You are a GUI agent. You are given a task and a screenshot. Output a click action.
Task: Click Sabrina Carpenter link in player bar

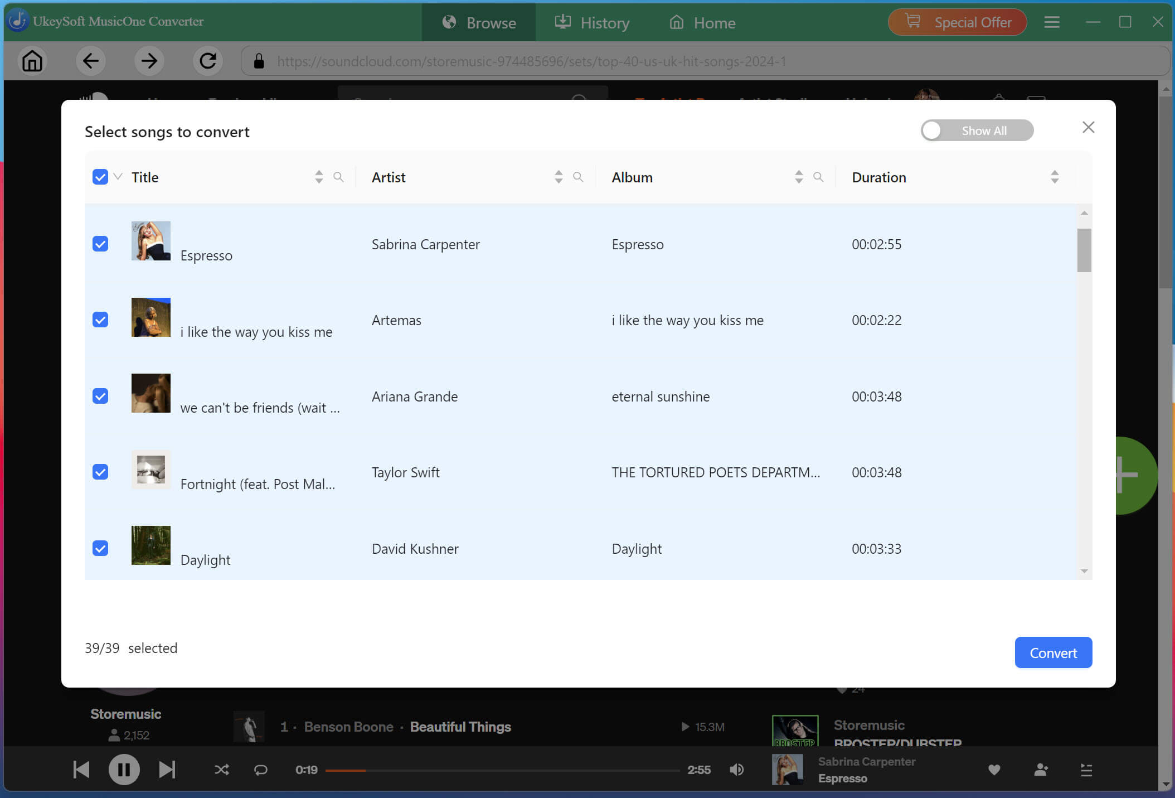click(x=866, y=762)
